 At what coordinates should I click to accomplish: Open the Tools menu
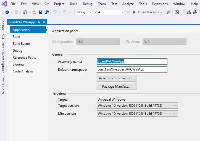(143, 4)
